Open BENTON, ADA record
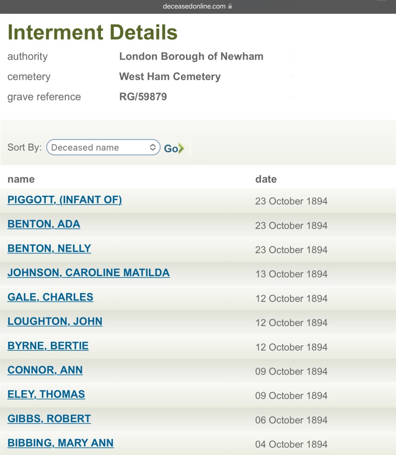This screenshot has height=455, width=396. coord(44,224)
